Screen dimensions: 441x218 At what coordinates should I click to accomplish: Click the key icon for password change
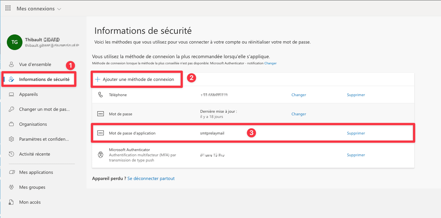[11, 109]
